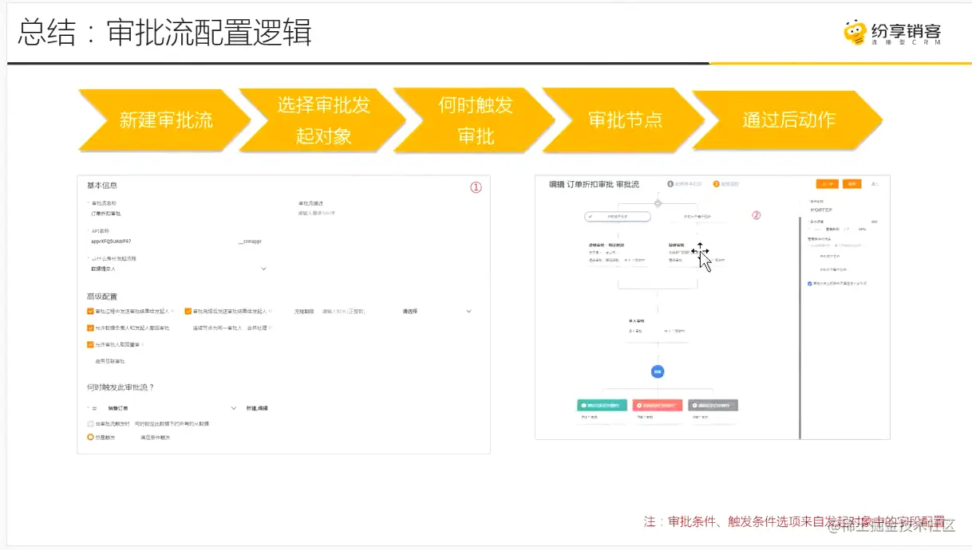Image resolution: width=972 pixels, height=550 pixels.
Task: Select the second branch condition in the flow
Action: [x=697, y=216]
